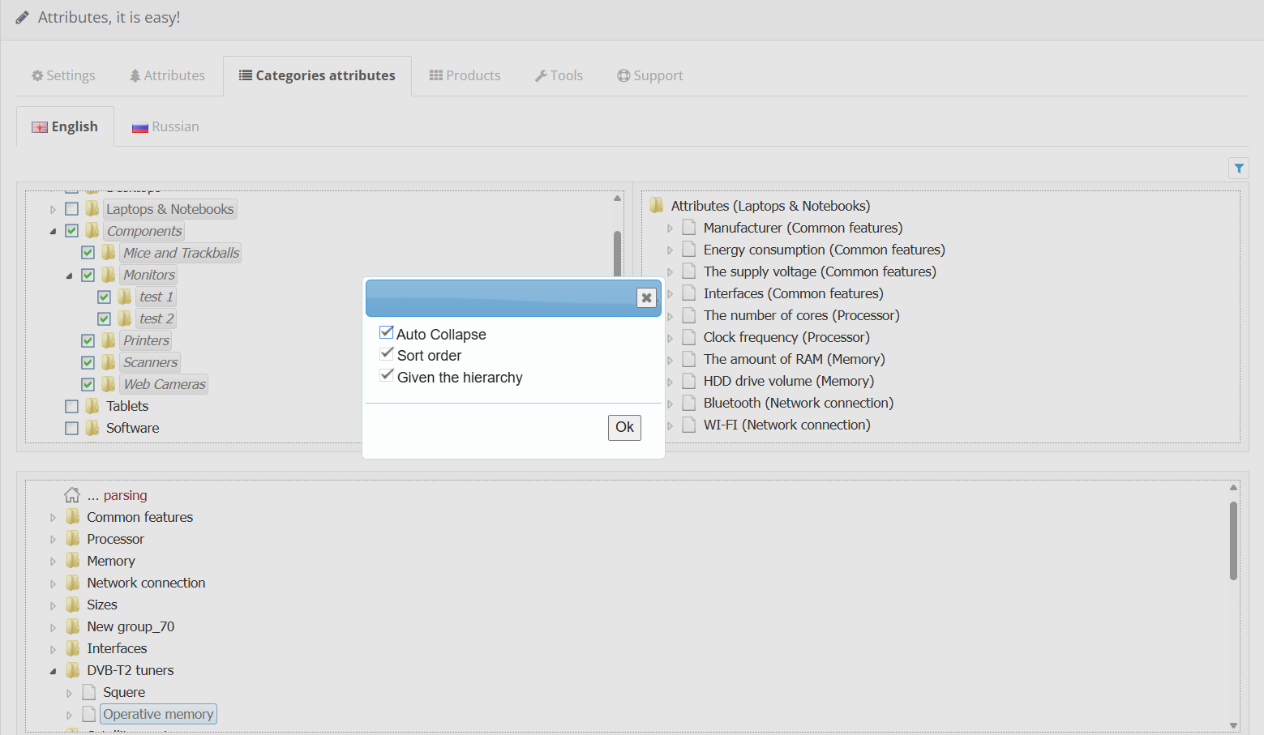1264x735 pixels.
Task: Click the bottom panel vertical scrollbar
Action: point(1233,541)
